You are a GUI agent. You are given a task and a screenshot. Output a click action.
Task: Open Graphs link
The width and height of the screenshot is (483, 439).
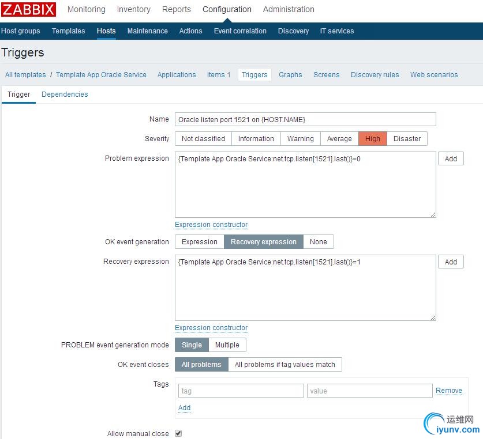tap(290, 75)
